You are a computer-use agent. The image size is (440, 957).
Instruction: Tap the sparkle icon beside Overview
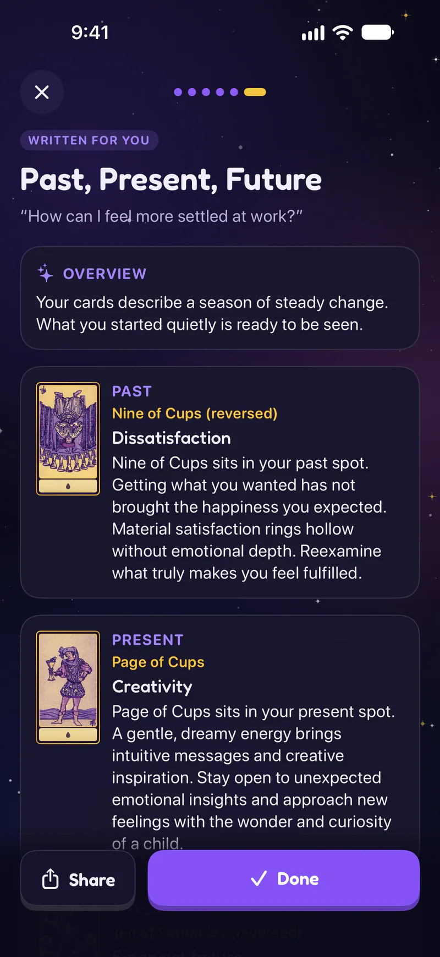pyautogui.click(x=45, y=273)
